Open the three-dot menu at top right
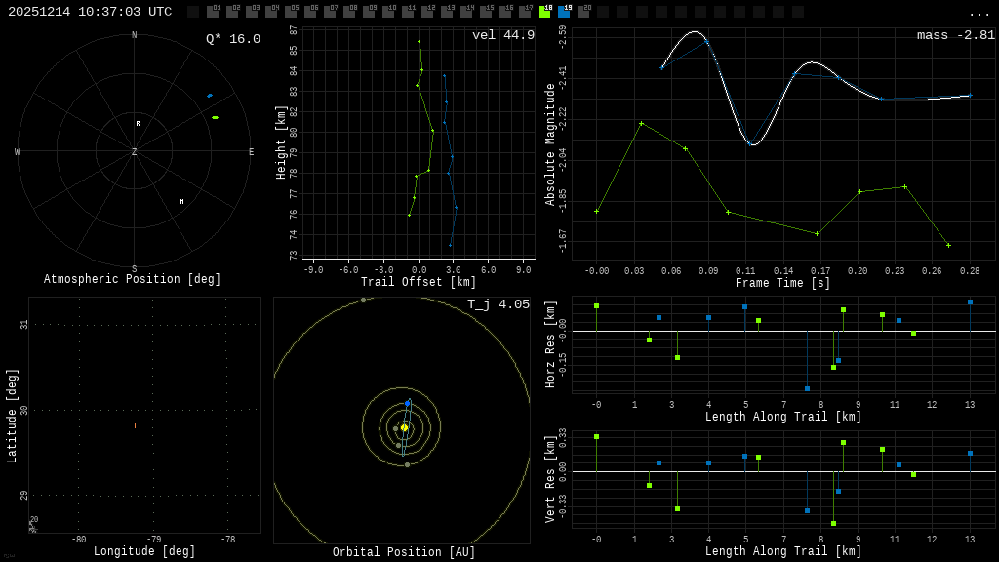 979,13
